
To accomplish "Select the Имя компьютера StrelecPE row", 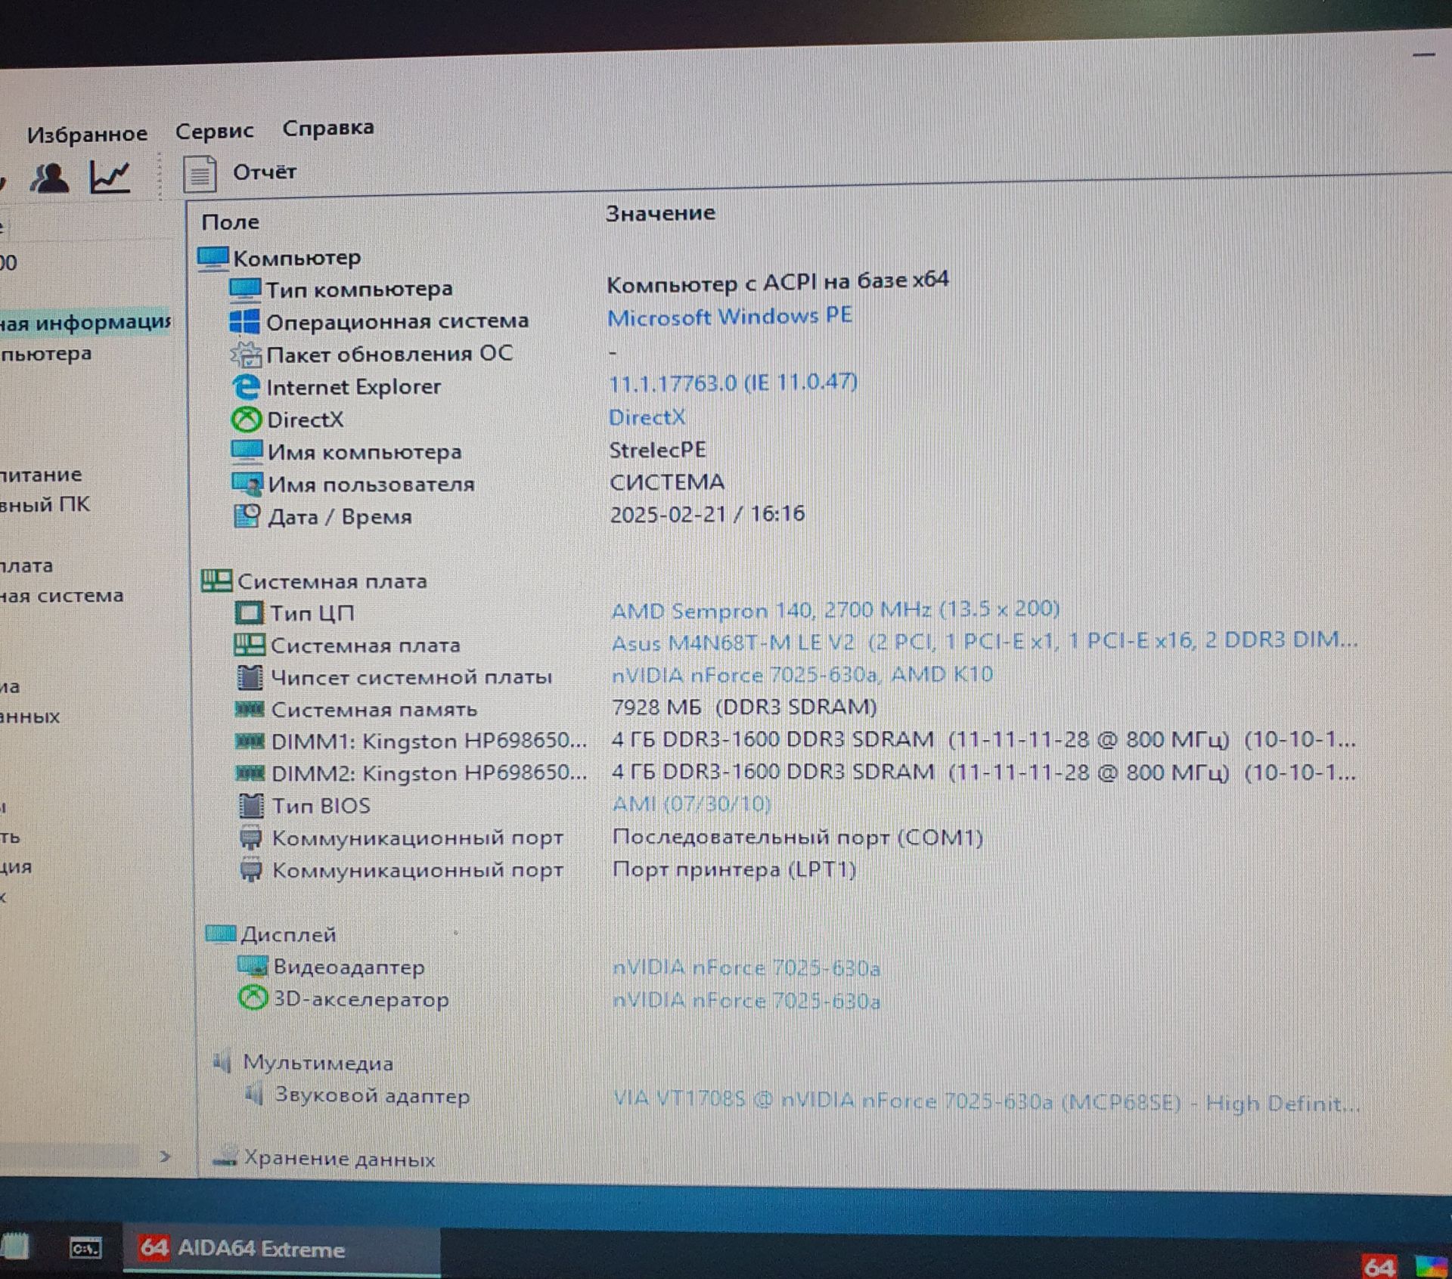I will (x=469, y=451).
